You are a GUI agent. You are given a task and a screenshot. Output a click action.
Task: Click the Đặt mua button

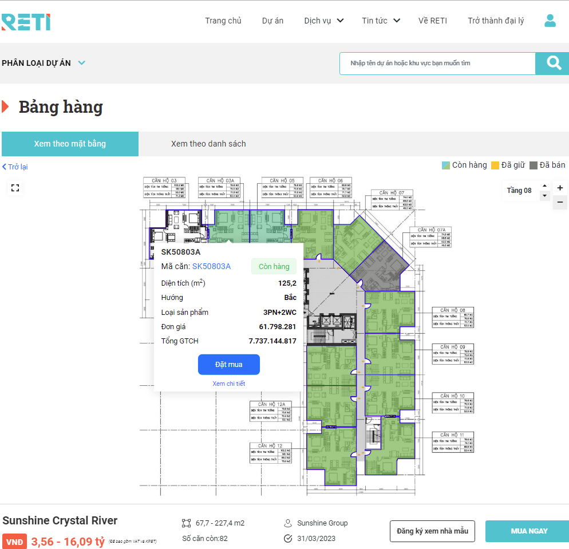tap(228, 364)
